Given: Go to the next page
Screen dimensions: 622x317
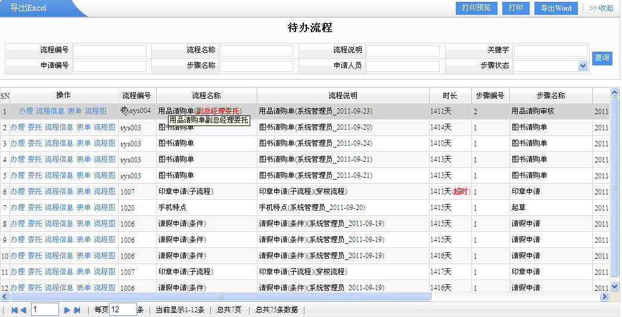Looking at the screenshot, I should 67,310.
